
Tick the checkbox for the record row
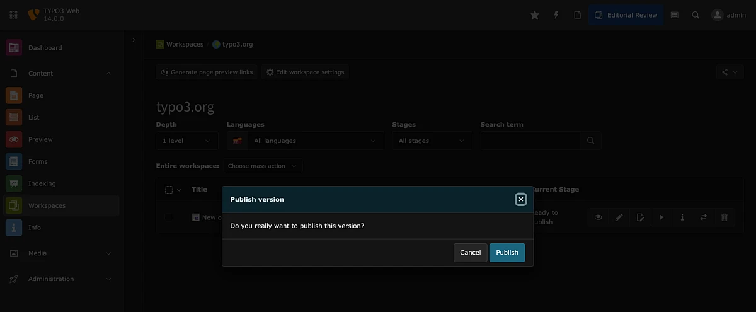[168, 217]
